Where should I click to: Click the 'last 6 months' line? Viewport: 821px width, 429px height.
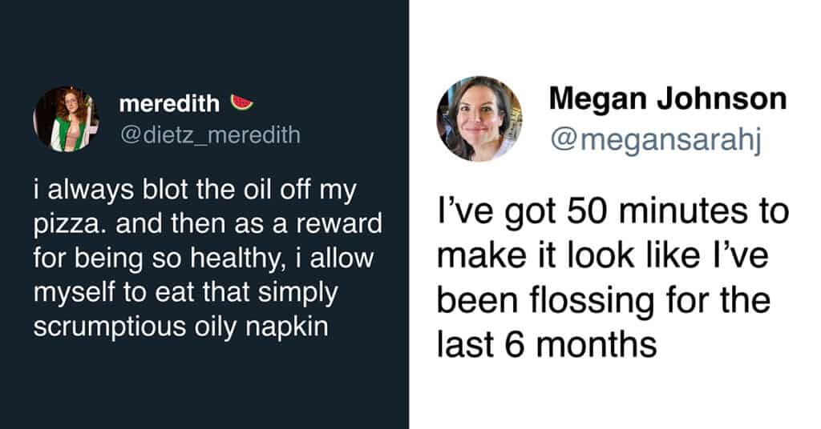tap(547, 346)
